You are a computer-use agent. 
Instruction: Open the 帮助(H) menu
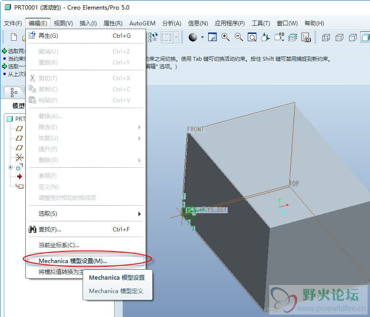tap(314, 23)
